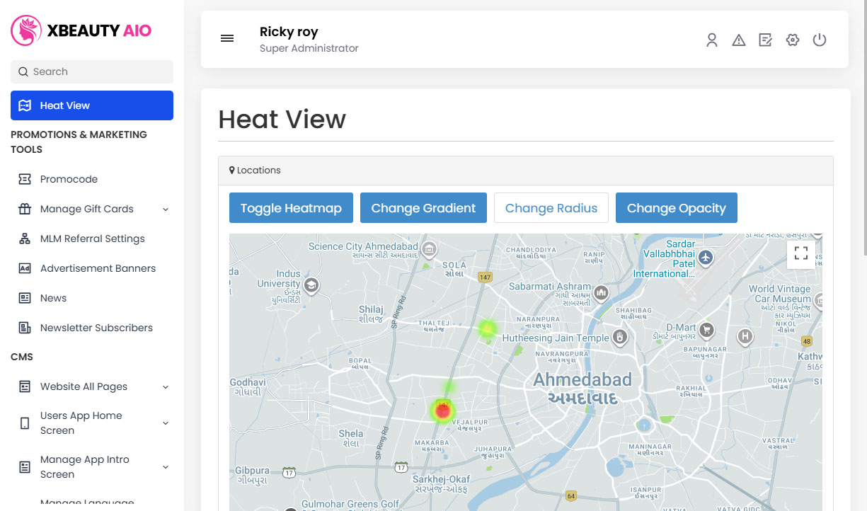Screen dimensions: 867x511
Task: Open the hamburger navigation menu
Action: (x=227, y=38)
